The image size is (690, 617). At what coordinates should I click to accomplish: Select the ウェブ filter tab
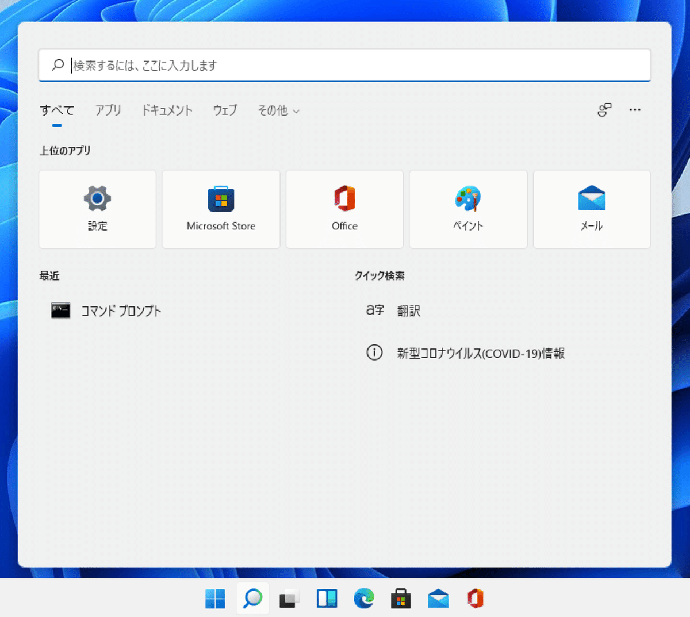pos(225,110)
